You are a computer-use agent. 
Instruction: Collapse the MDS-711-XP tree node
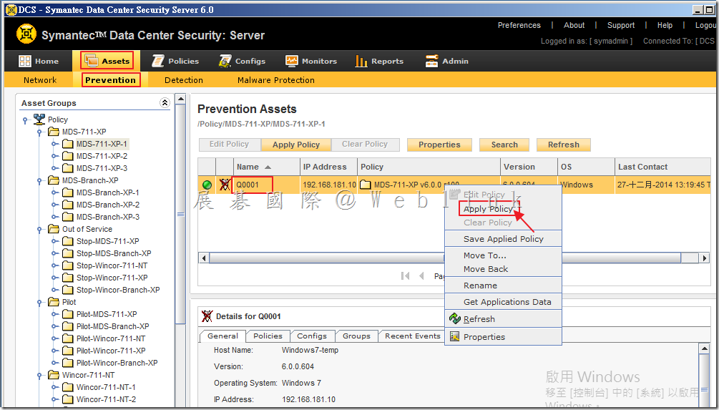point(40,132)
